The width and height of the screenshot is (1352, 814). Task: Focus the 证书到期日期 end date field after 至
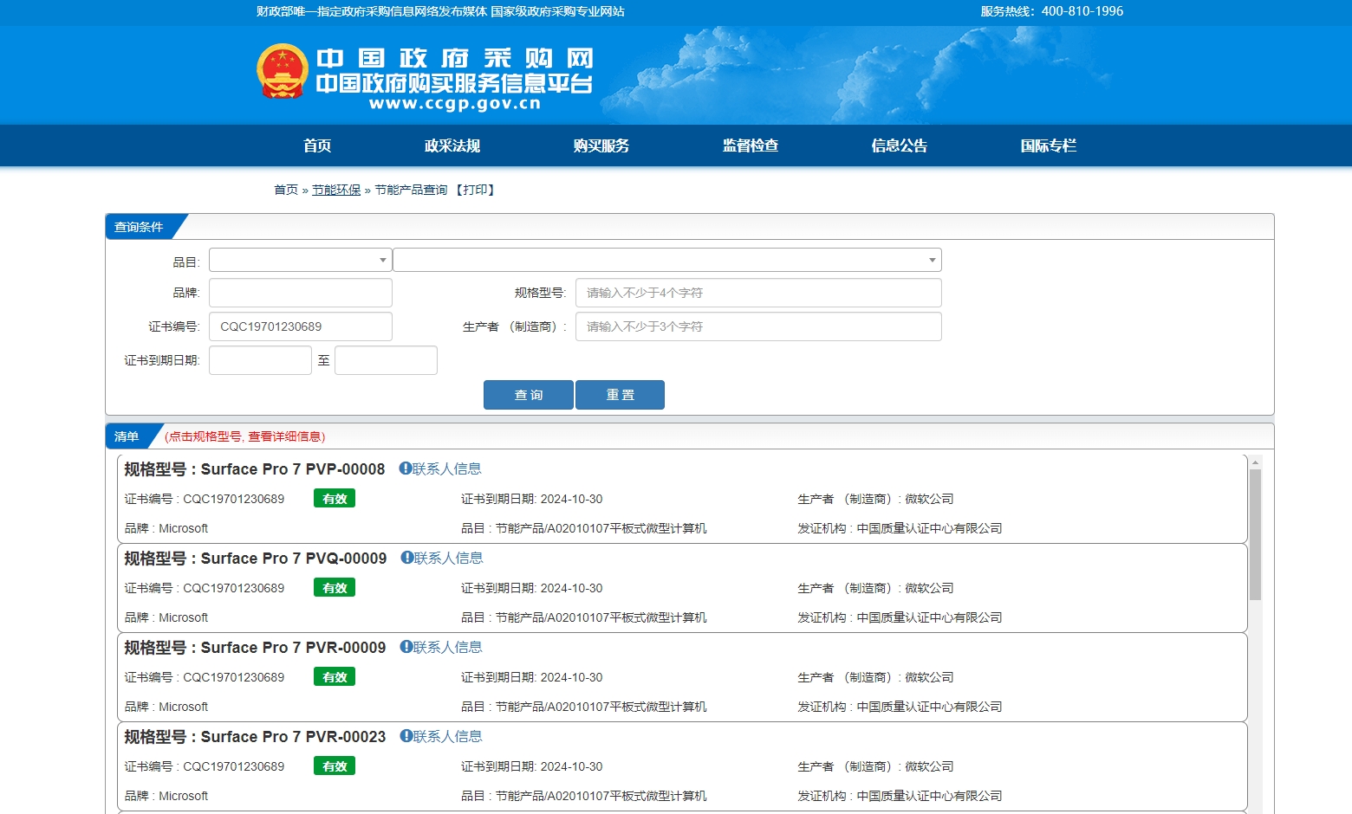[x=386, y=360]
